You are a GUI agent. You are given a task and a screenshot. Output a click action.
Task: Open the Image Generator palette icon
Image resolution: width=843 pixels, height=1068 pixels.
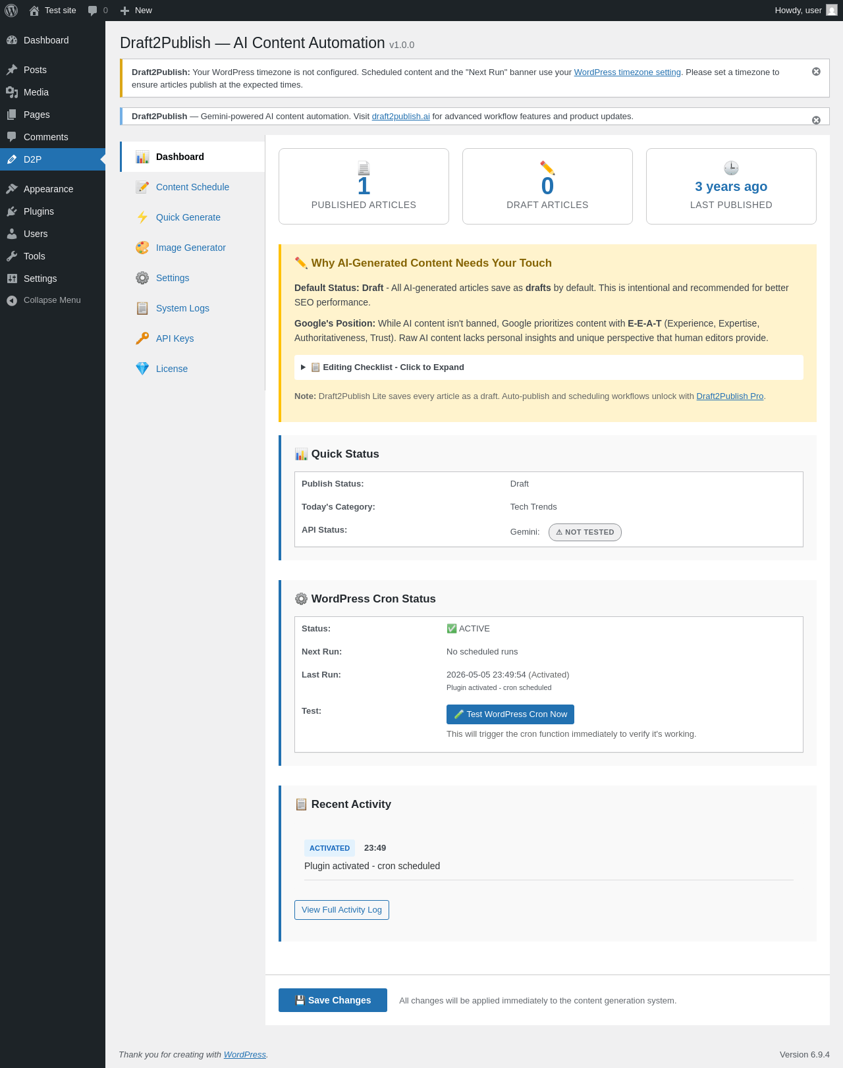142,248
